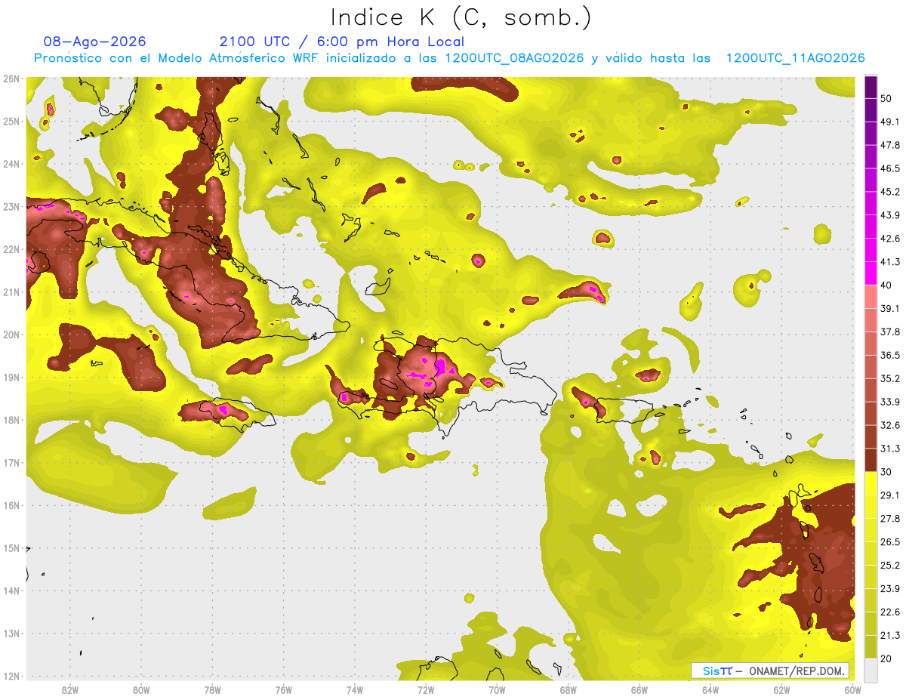This screenshot has width=906, height=700.
Task: Click the "78W" longitude label
Action: click(x=212, y=689)
